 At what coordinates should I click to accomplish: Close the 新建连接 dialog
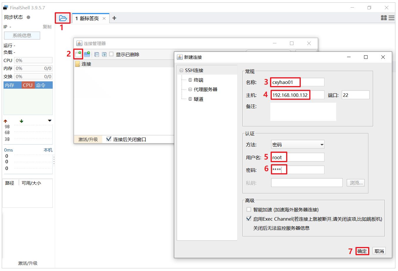[383, 57]
